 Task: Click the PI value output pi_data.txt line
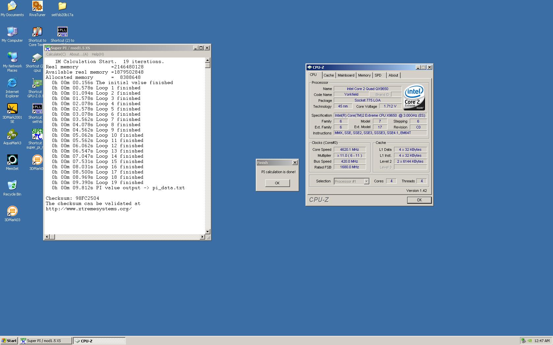click(x=118, y=188)
